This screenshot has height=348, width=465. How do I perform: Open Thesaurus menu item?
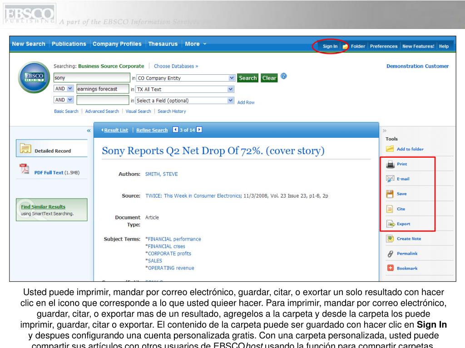[163, 44]
